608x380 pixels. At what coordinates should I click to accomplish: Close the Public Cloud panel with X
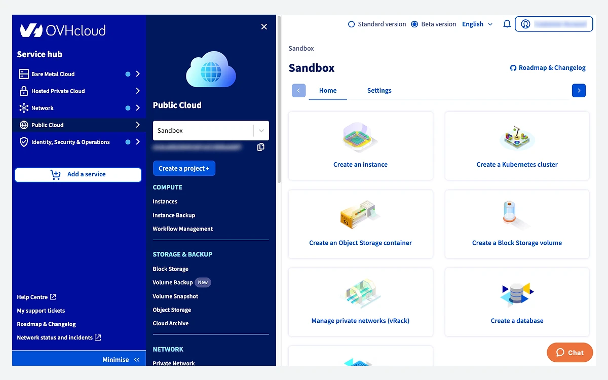coord(264,26)
